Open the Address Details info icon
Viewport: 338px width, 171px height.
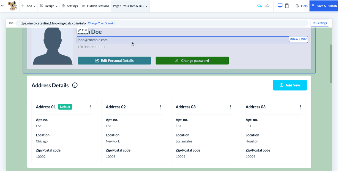tap(75, 85)
